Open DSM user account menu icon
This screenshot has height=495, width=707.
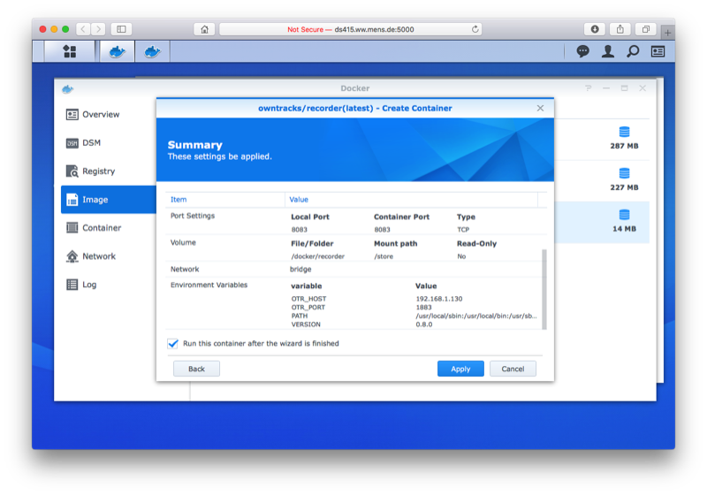click(608, 51)
